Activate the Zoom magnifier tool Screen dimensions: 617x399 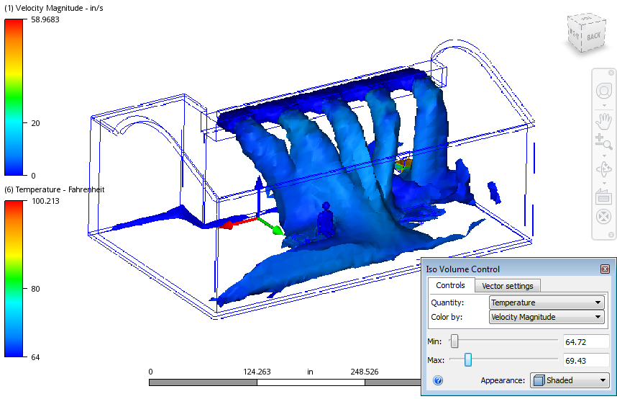pos(603,141)
